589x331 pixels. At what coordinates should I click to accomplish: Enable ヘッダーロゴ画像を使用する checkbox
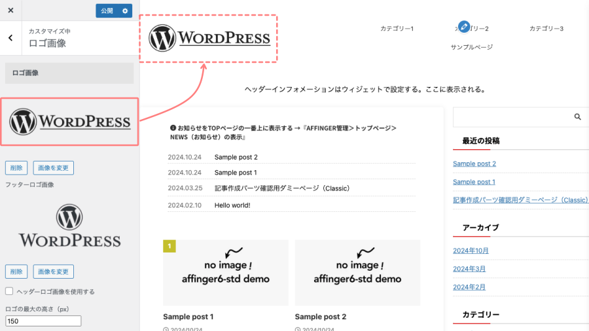pyautogui.click(x=10, y=292)
